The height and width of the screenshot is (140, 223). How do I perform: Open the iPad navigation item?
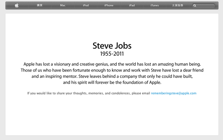tap(132, 6)
